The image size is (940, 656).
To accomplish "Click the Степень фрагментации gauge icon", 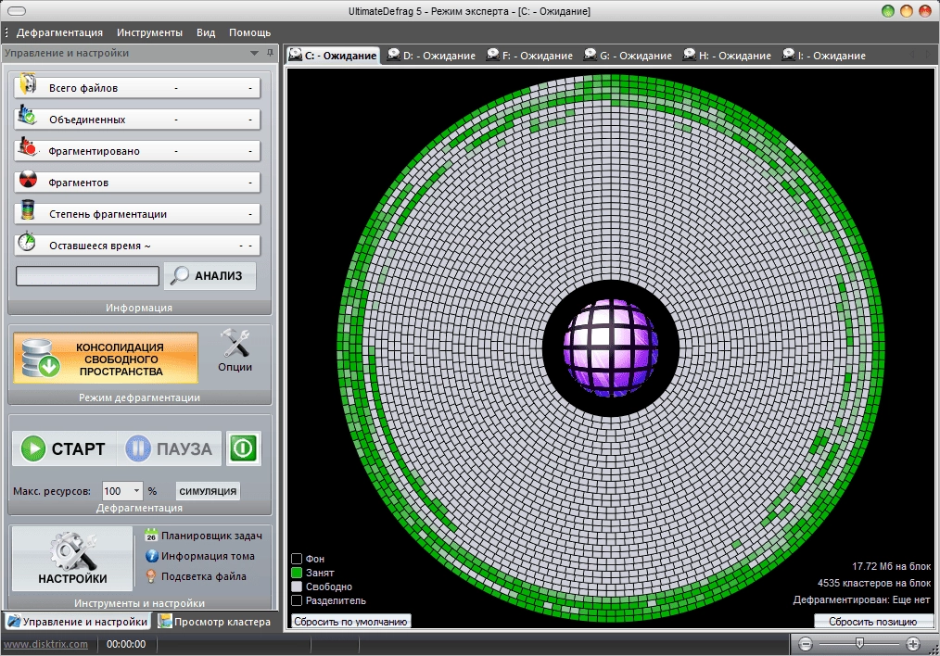I will click(x=28, y=211).
